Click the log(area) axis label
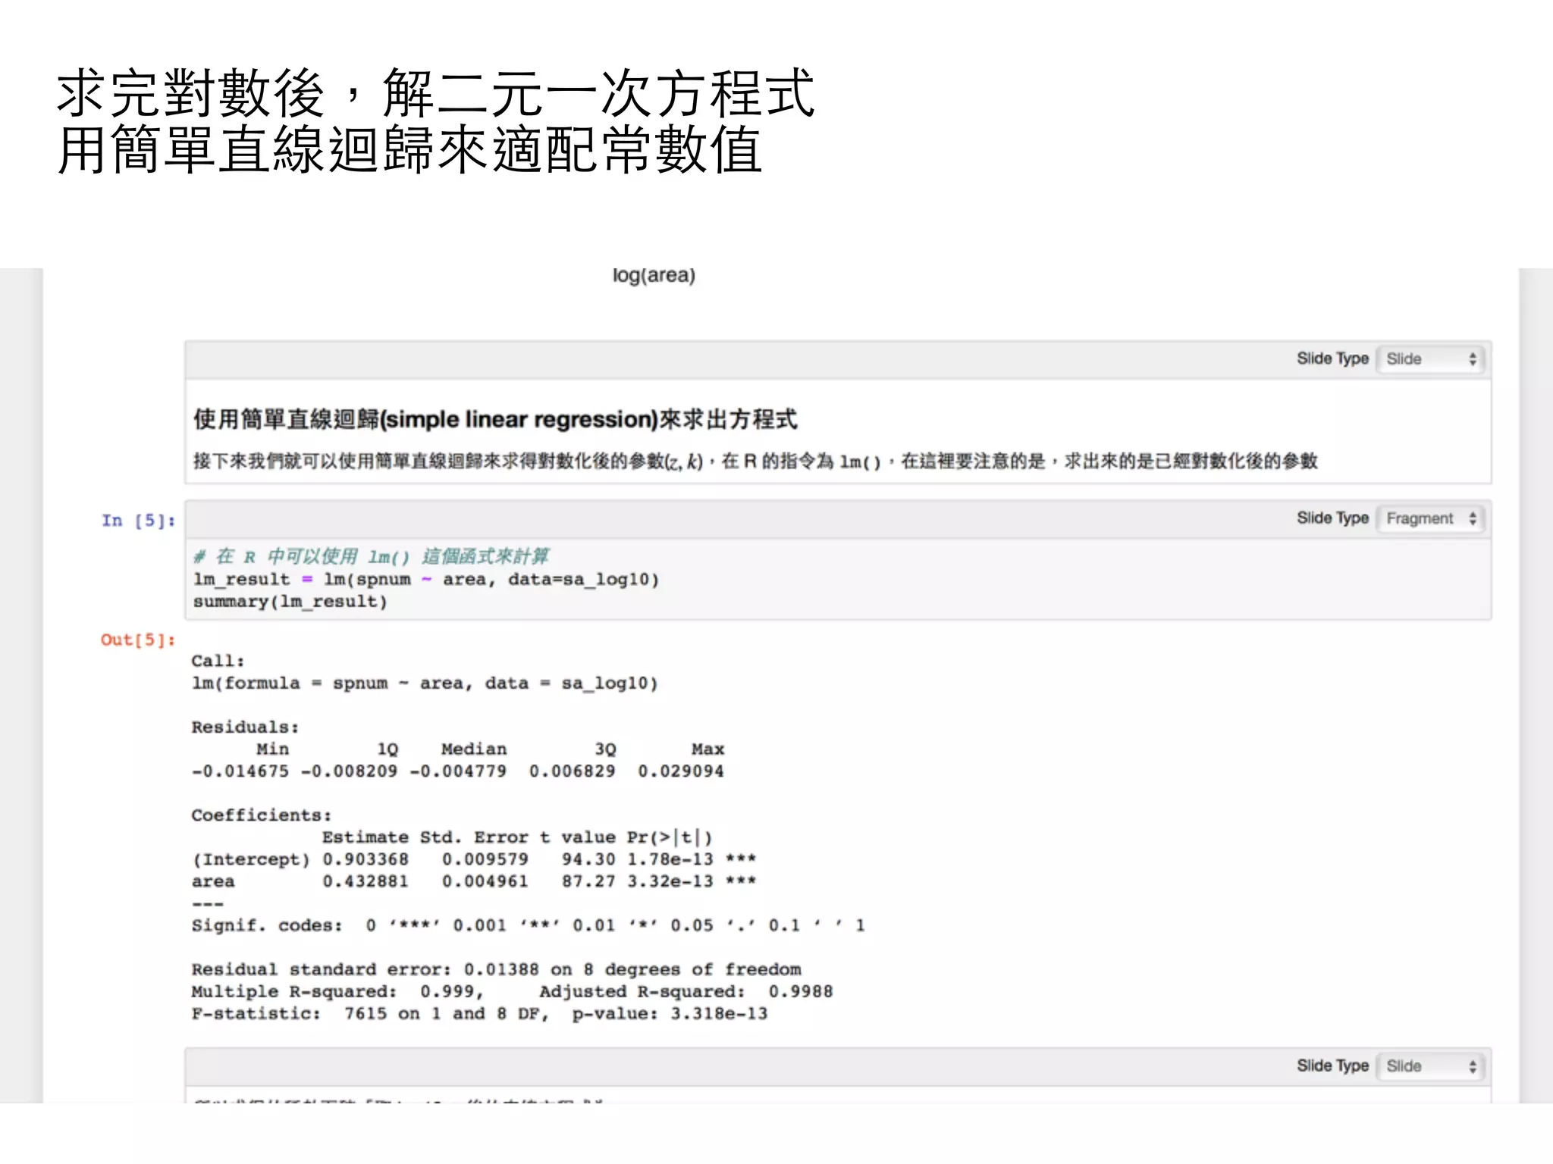This screenshot has width=1553, height=1164. click(654, 275)
